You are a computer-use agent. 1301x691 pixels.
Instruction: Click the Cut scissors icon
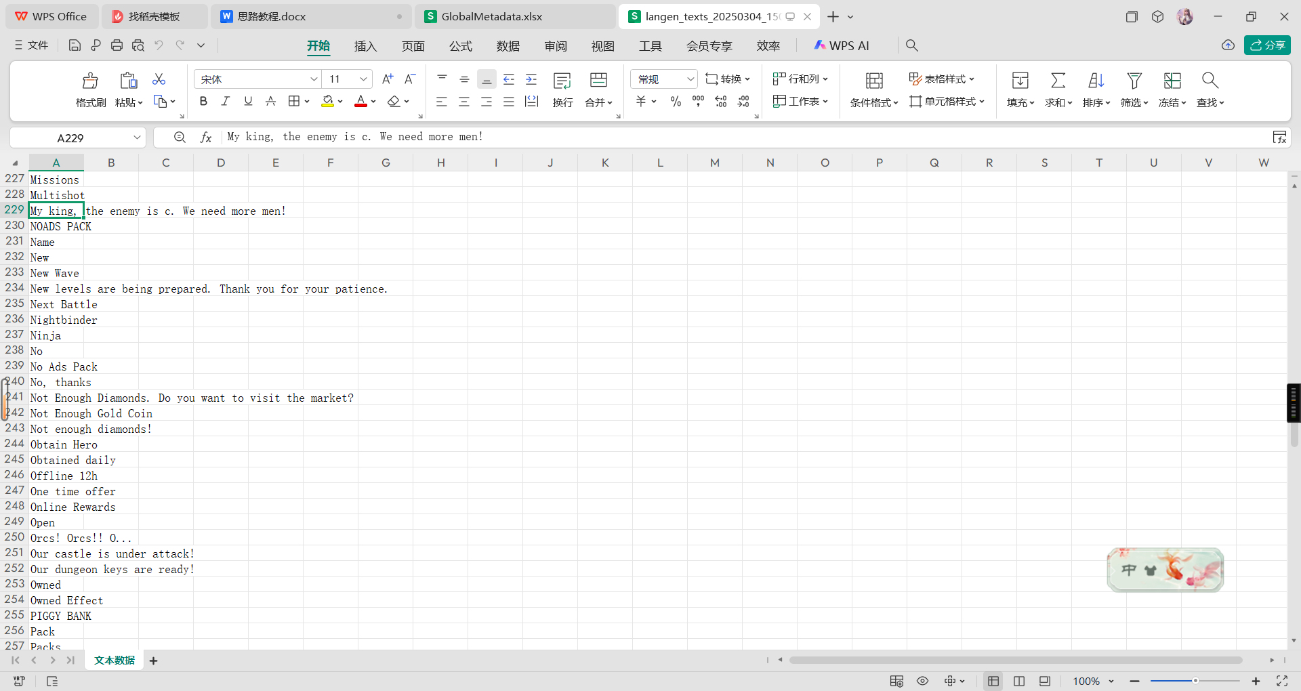pos(159,79)
